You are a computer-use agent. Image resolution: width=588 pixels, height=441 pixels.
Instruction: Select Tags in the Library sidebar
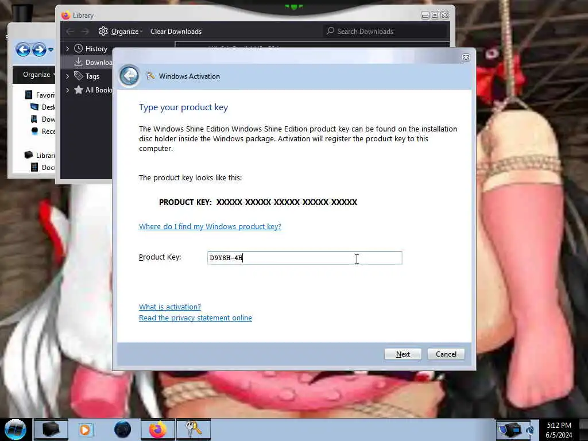92,76
